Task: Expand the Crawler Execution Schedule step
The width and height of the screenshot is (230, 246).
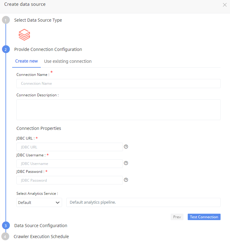Action: (x=41, y=236)
